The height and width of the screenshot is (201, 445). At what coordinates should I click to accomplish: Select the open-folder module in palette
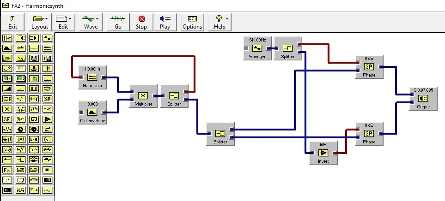pyautogui.click(x=34, y=170)
